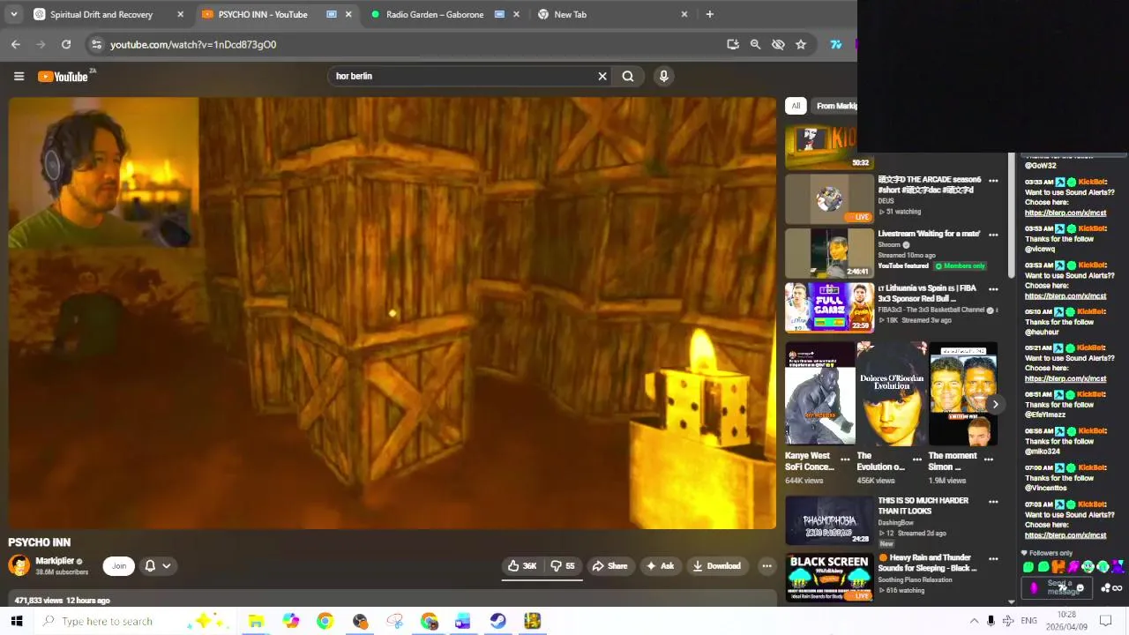The width and height of the screenshot is (1129, 635).
Task: Play THE ARCADE season6 live thumbnail
Action: [x=829, y=198]
